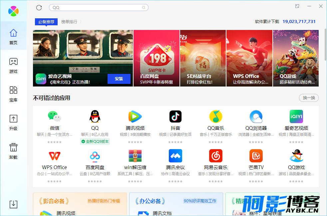Select the 芒果TV app icon
This screenshot has height=216, width=327.
point(256,156)
